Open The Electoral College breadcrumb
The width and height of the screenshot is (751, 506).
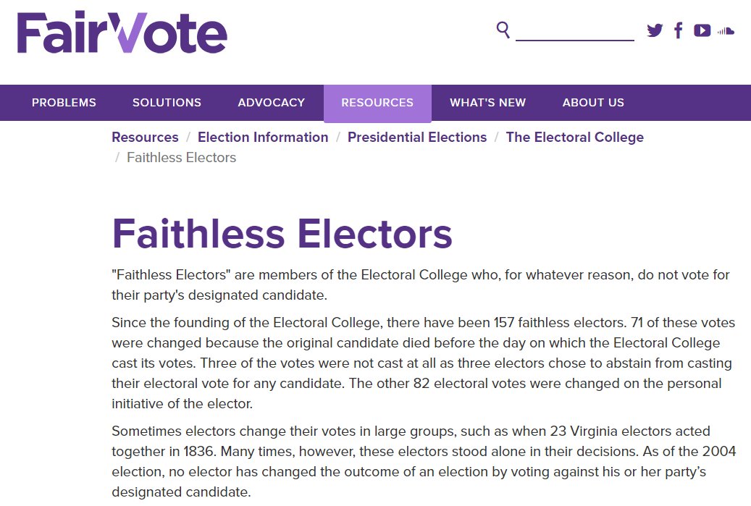574,138
